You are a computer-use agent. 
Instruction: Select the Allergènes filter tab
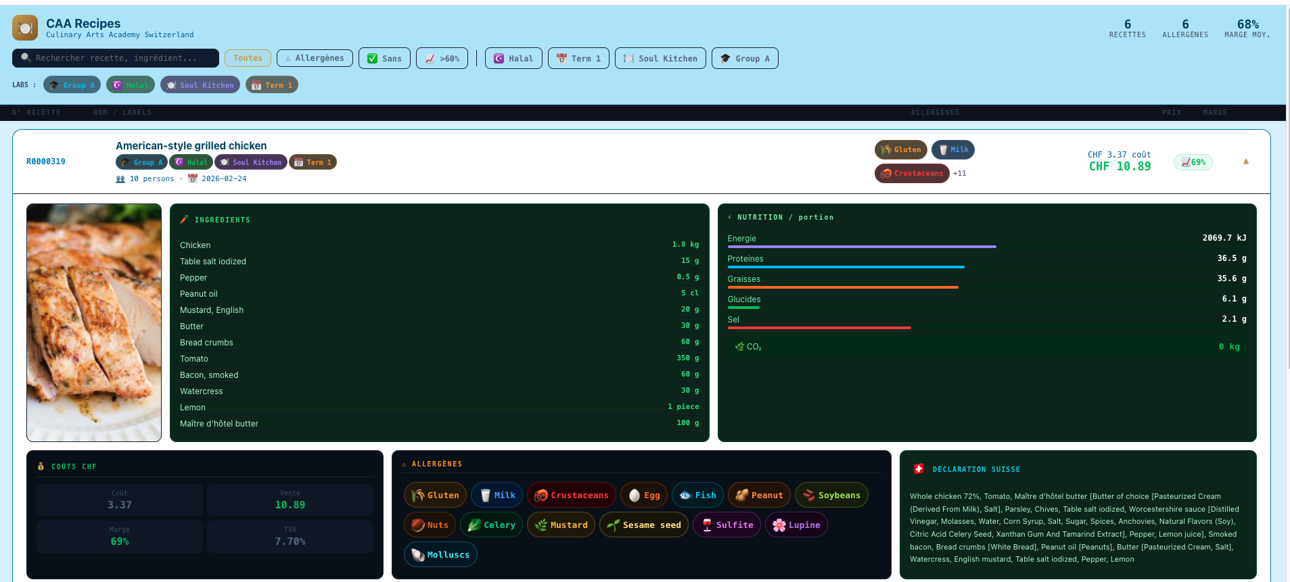pos(315,58)
